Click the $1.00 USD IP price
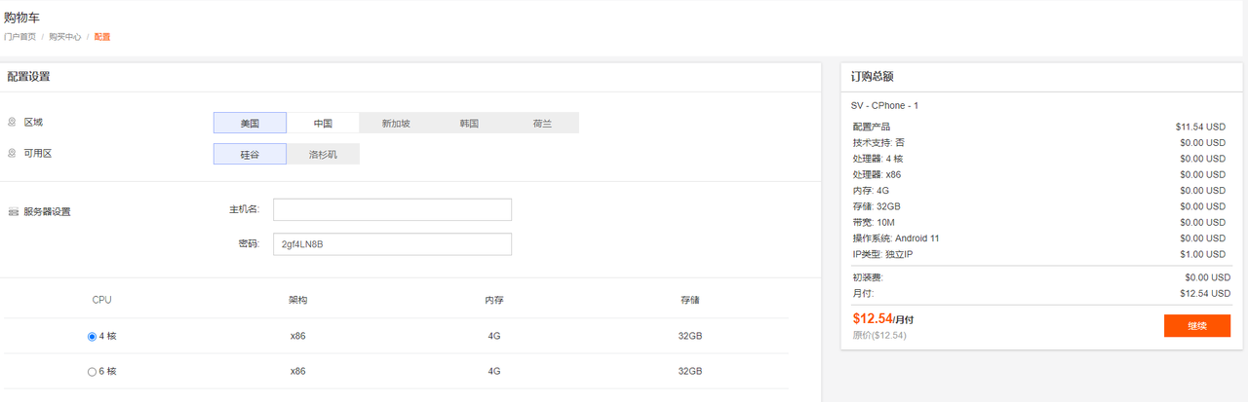This screenshot has width=1248, height=402. click(1202, 254)
